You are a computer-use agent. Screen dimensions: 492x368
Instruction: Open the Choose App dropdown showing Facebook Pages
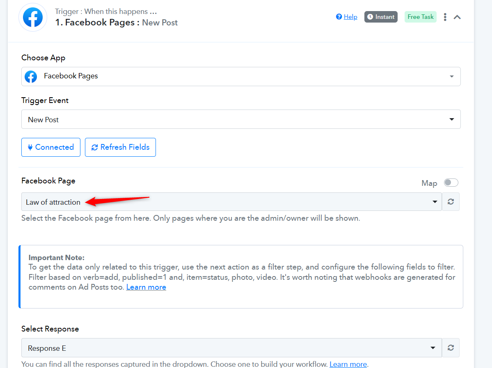(241, 77)
